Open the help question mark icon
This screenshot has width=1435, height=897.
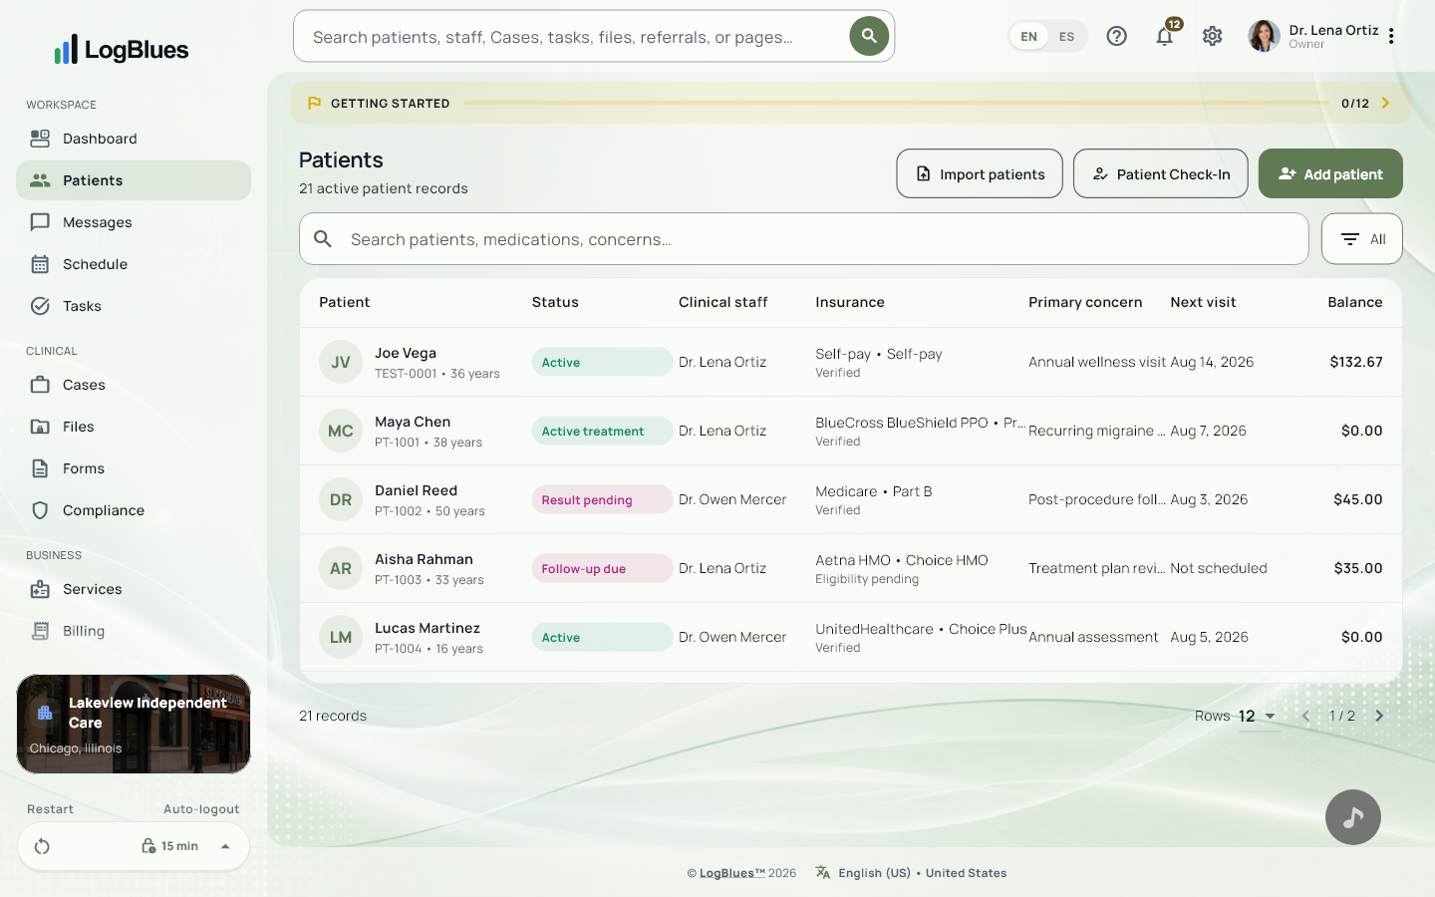tap(1116, 36)
